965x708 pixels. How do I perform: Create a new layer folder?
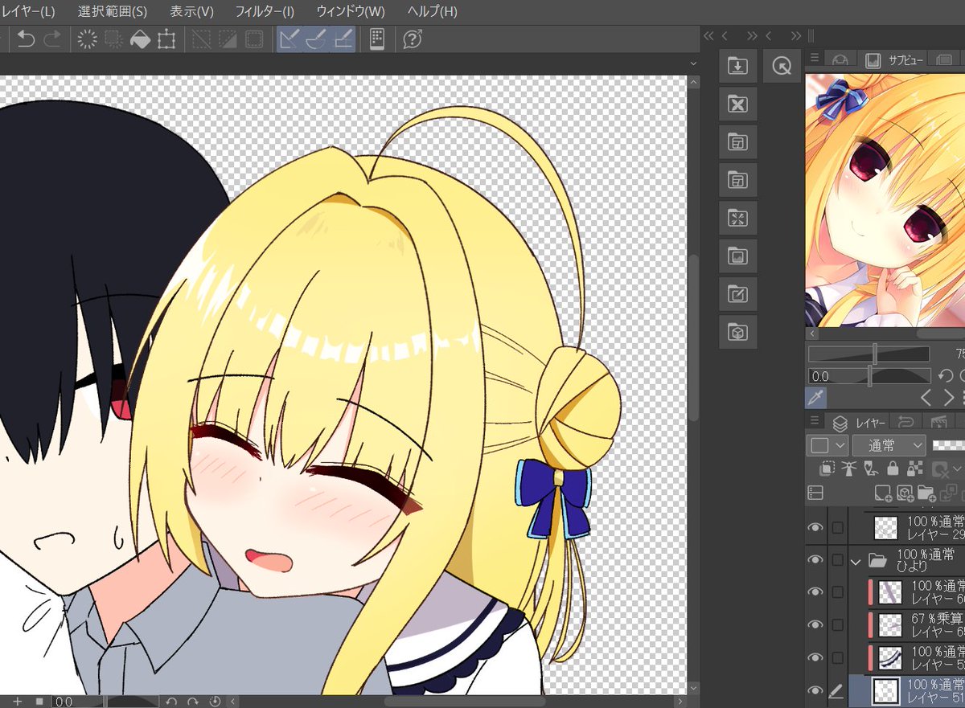point(926,493)
